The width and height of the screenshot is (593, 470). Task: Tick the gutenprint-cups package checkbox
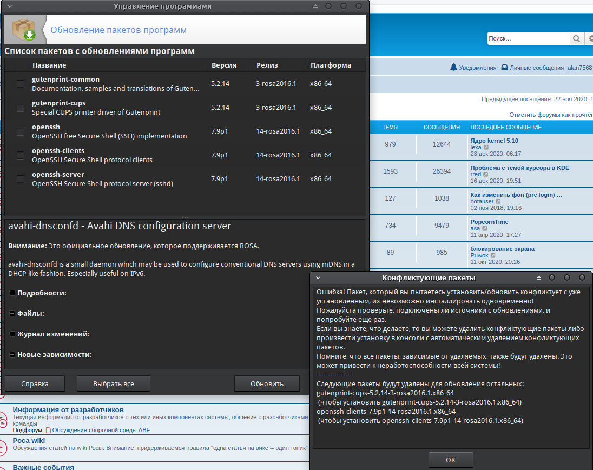click(x=21, y=108)
